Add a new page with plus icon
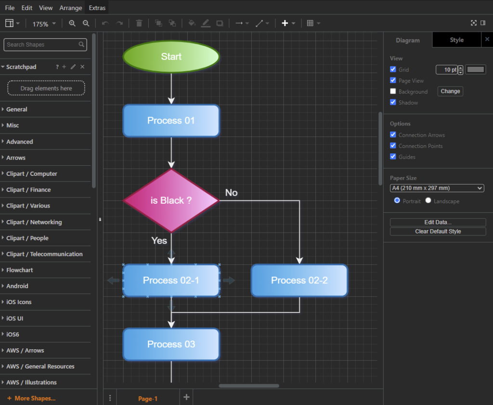This screenshot has width=493, height=405. point(187,397)
